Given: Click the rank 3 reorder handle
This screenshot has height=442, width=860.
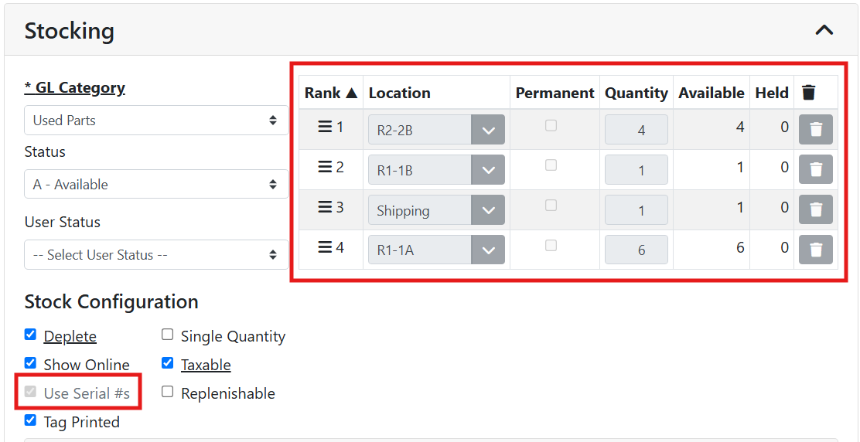Looking at the screenshot, I should [x=325, y=208].
